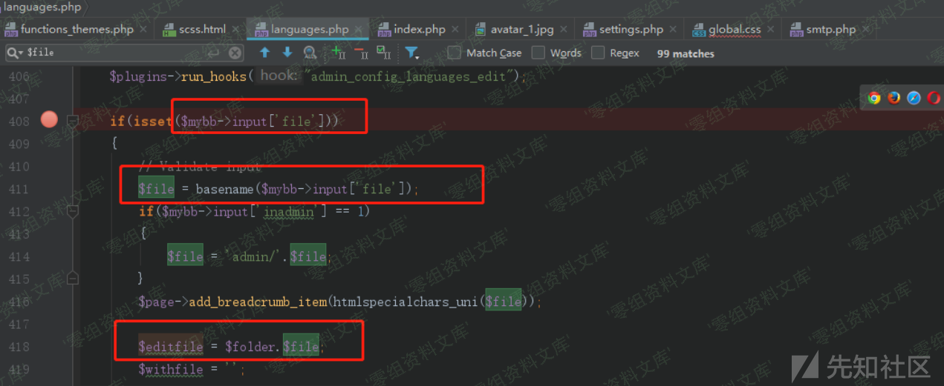Screen dimensions: 944x386
Task: Switch to the index.php tab
Action: (x=419, y=30)
